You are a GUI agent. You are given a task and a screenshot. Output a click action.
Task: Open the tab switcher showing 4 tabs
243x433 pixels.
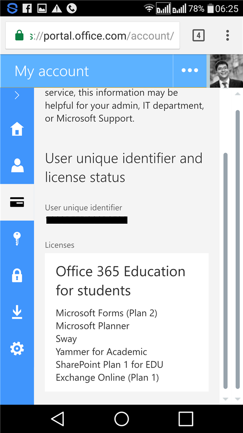click(198, 36)
